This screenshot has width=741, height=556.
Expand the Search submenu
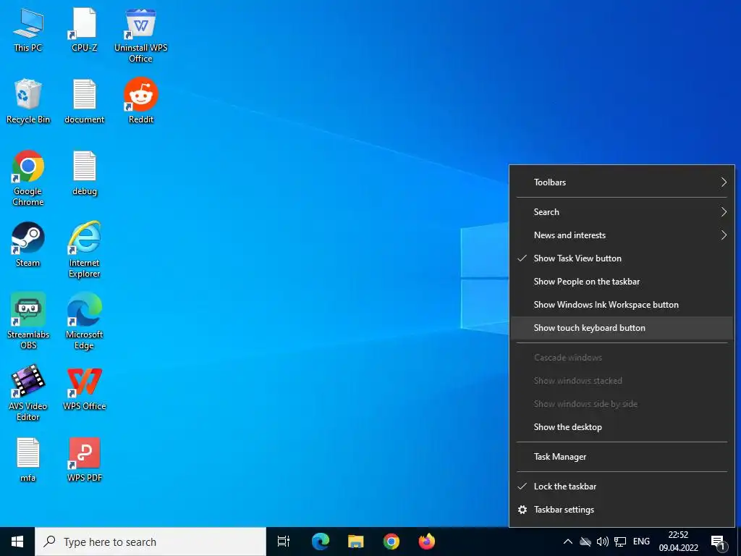tap(622, 212)
